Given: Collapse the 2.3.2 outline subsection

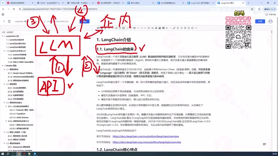Looking at the screenshot, I should (x=6, y=121).
